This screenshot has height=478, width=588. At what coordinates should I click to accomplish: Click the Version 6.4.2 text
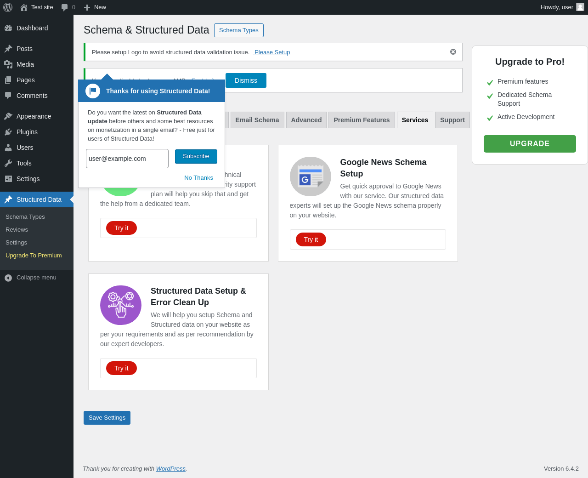[561, 469]
